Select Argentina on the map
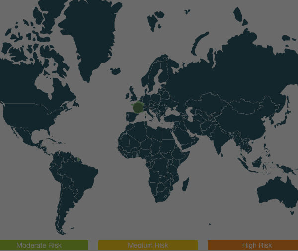Screen dimensions: 298x251 point(65,208)
